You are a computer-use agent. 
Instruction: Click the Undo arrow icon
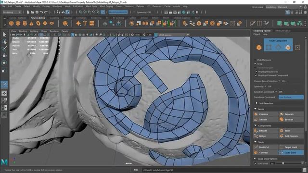coord(41,12)
